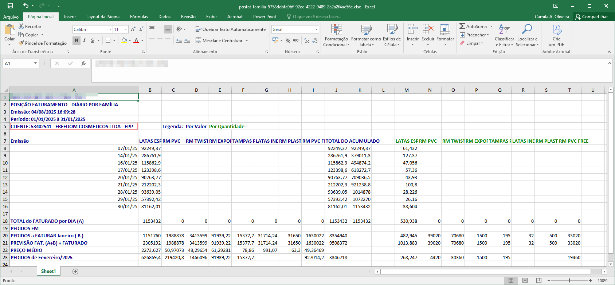615x285 pixels.
Task: Undo the last action in the Quick Access Toolbar
Action: (x=26, y=6)
